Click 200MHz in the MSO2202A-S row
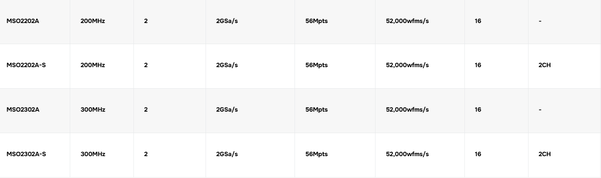This screenshot has width=601, height=178. (93, 65)
